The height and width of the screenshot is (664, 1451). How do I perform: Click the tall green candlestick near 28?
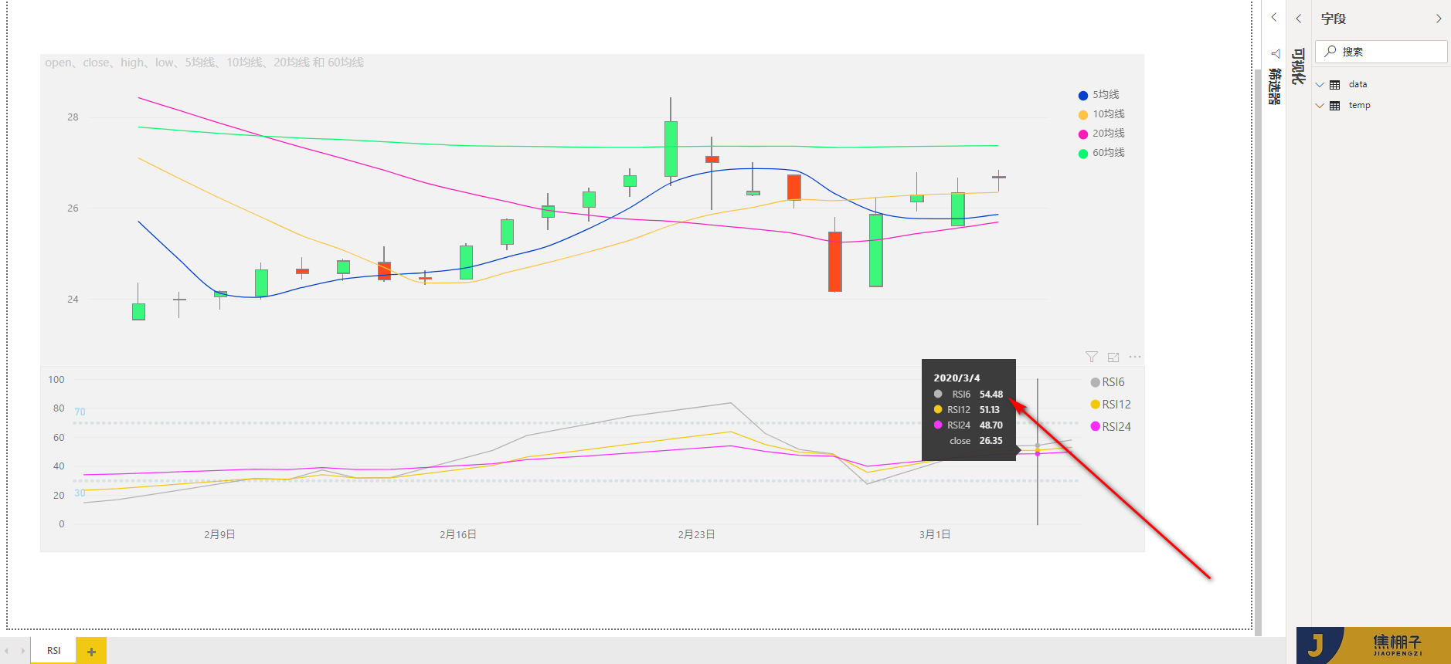[671, 148]
